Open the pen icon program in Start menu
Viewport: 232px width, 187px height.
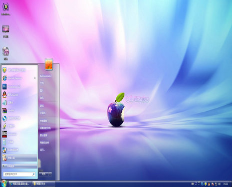(x=19, y=126)
